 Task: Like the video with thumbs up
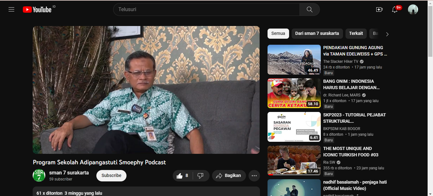[x=182, y=176]
